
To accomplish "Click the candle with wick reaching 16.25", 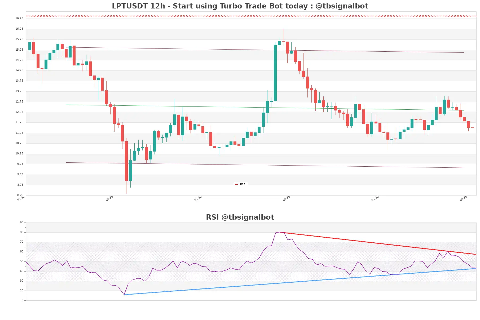I will tap(283, 41).
